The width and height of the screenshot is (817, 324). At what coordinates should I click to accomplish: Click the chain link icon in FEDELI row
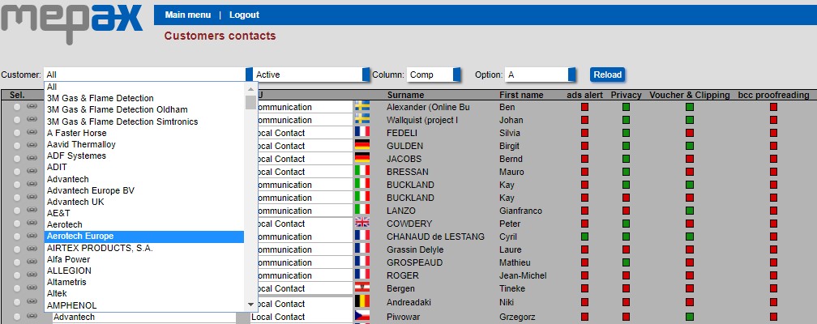[32, 132]
